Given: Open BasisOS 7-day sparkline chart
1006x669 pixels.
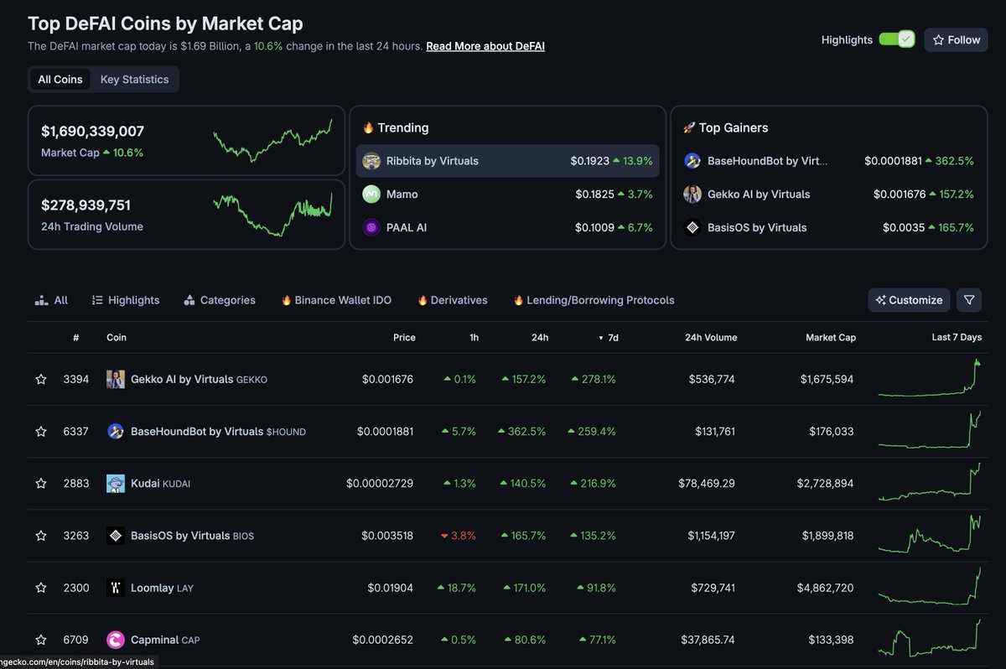Looking at the screenshot, I should [x=930, y=534].
